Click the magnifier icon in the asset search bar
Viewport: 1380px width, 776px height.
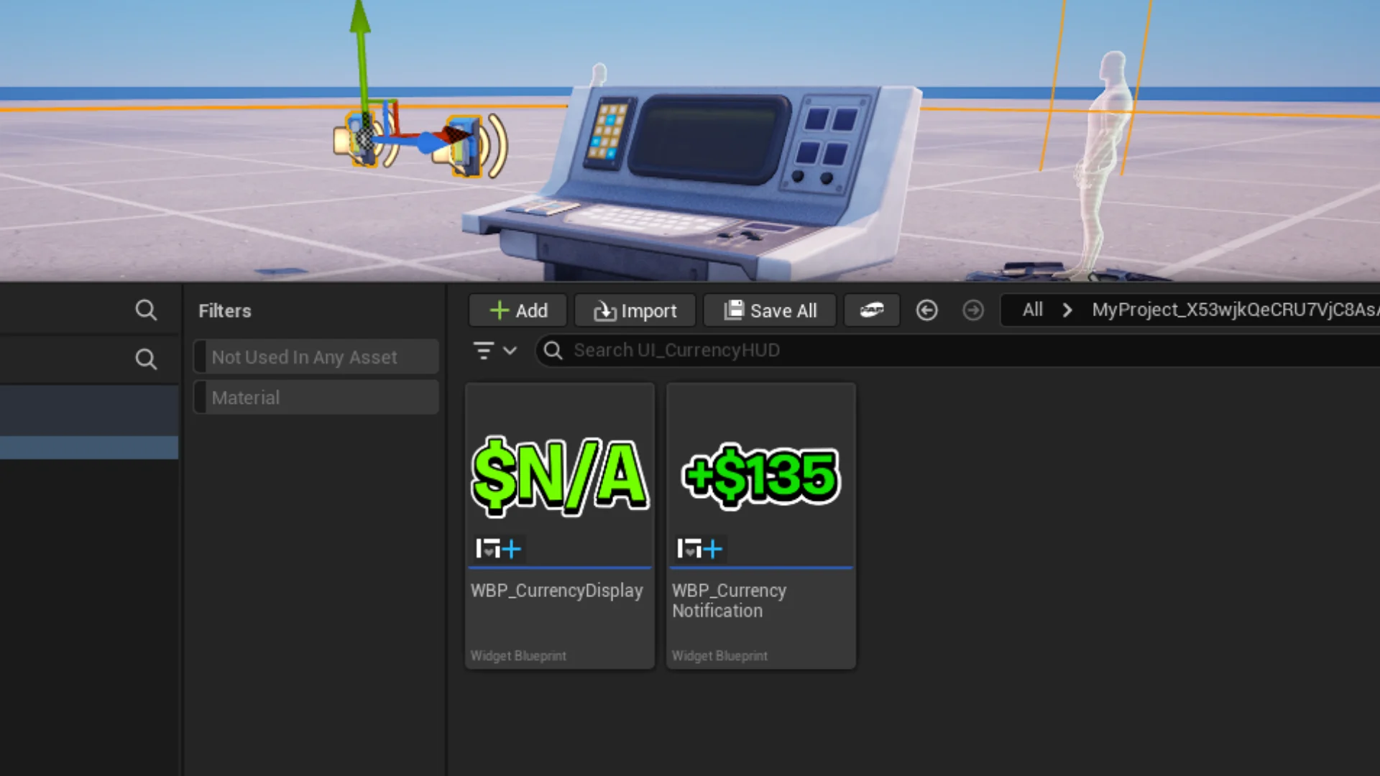(553, 351)
